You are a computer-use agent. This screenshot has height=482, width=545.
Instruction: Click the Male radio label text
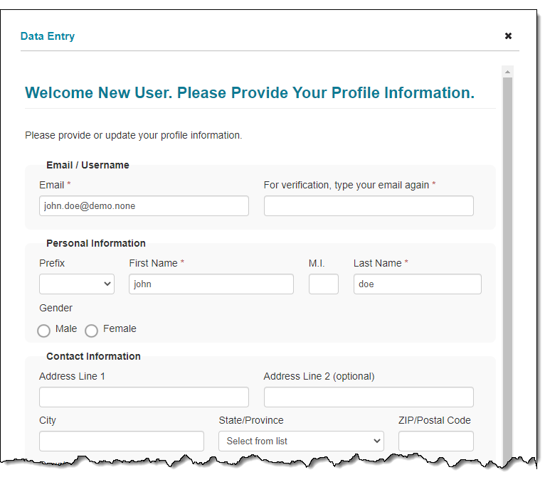[x=66, y=329]
